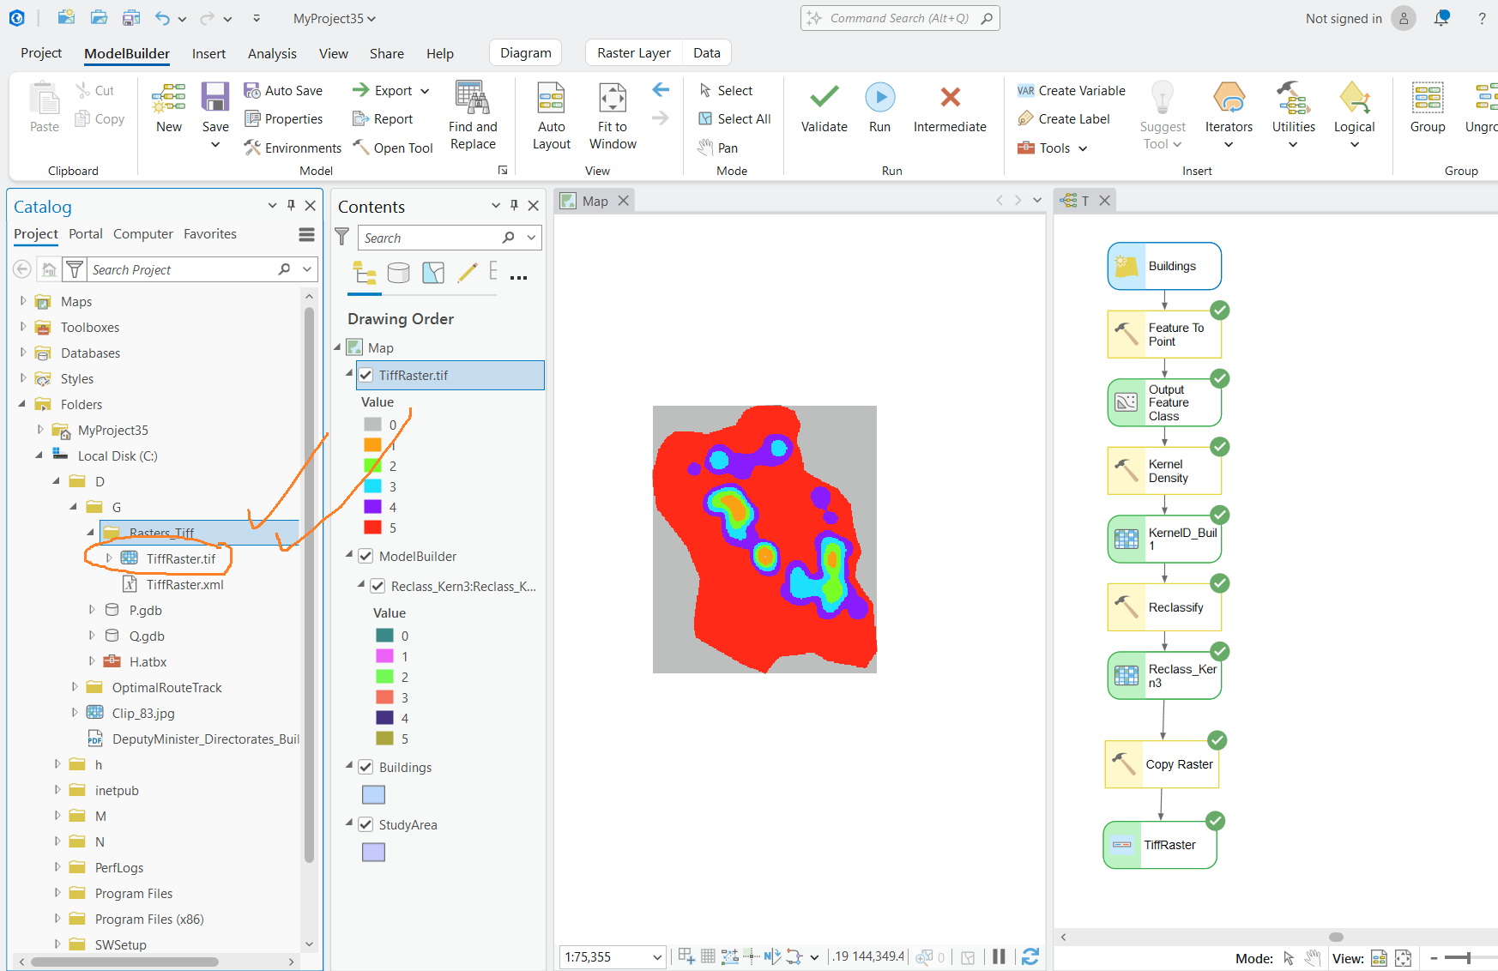The image size is (1498, 971).
Task: Expand Databases node in Catalog
Action: coord(23,353)
